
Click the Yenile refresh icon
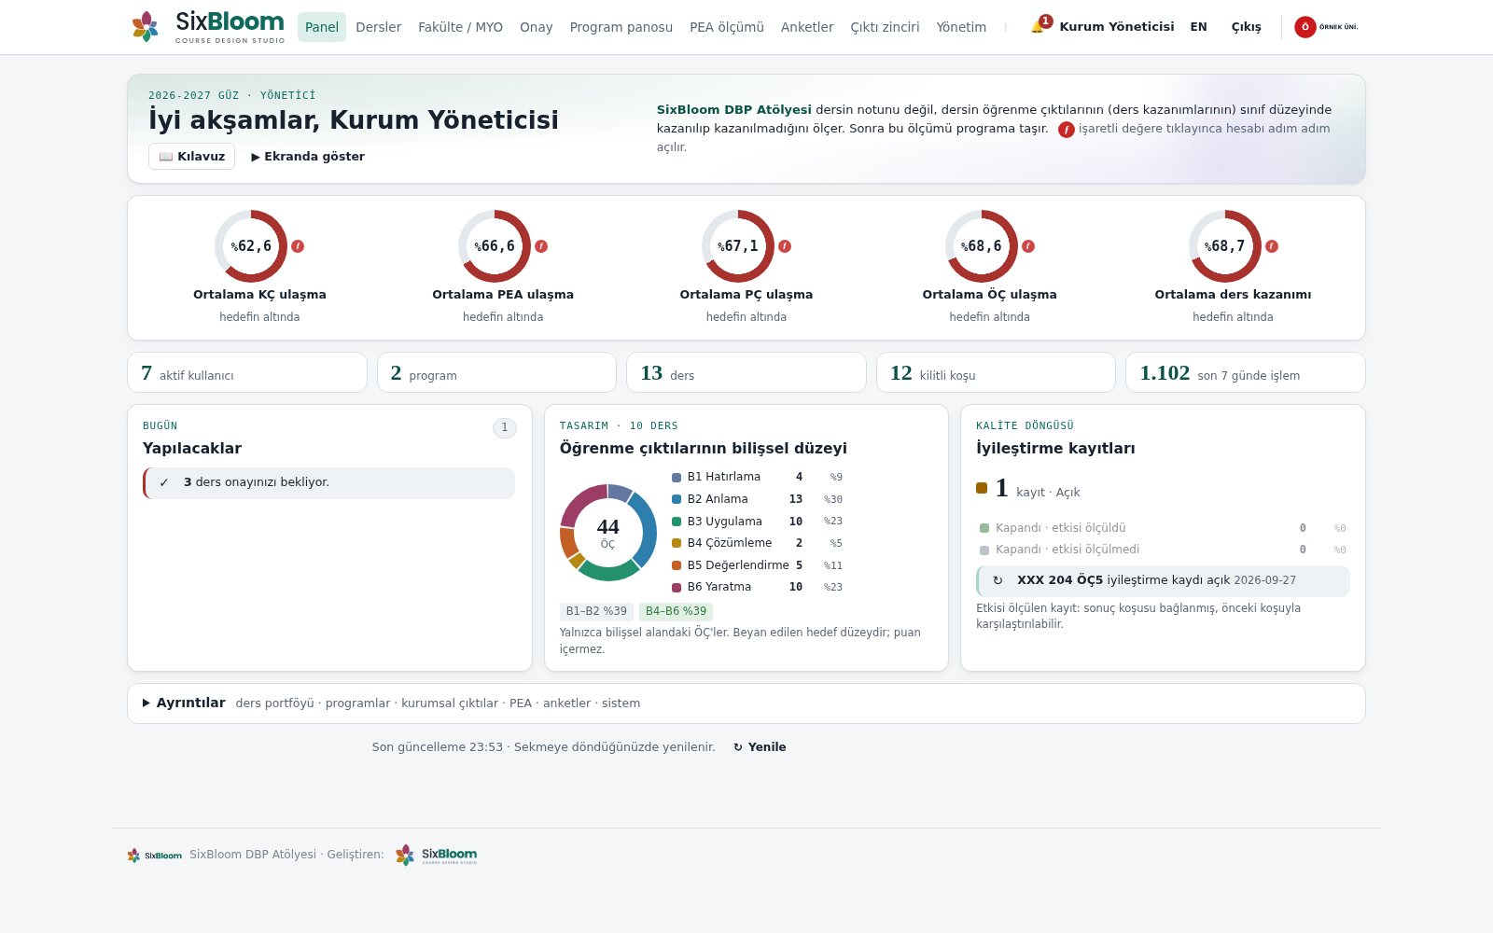738,747
